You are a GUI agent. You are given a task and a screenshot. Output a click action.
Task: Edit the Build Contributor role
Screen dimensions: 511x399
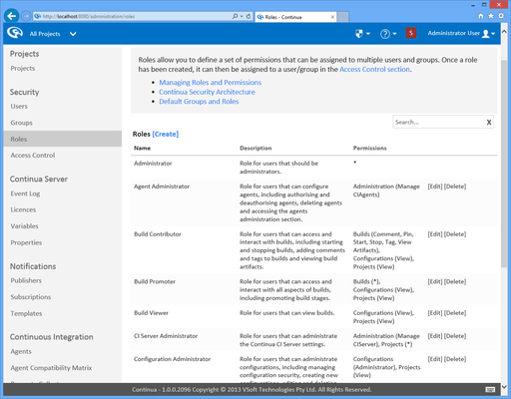[435, 234]
